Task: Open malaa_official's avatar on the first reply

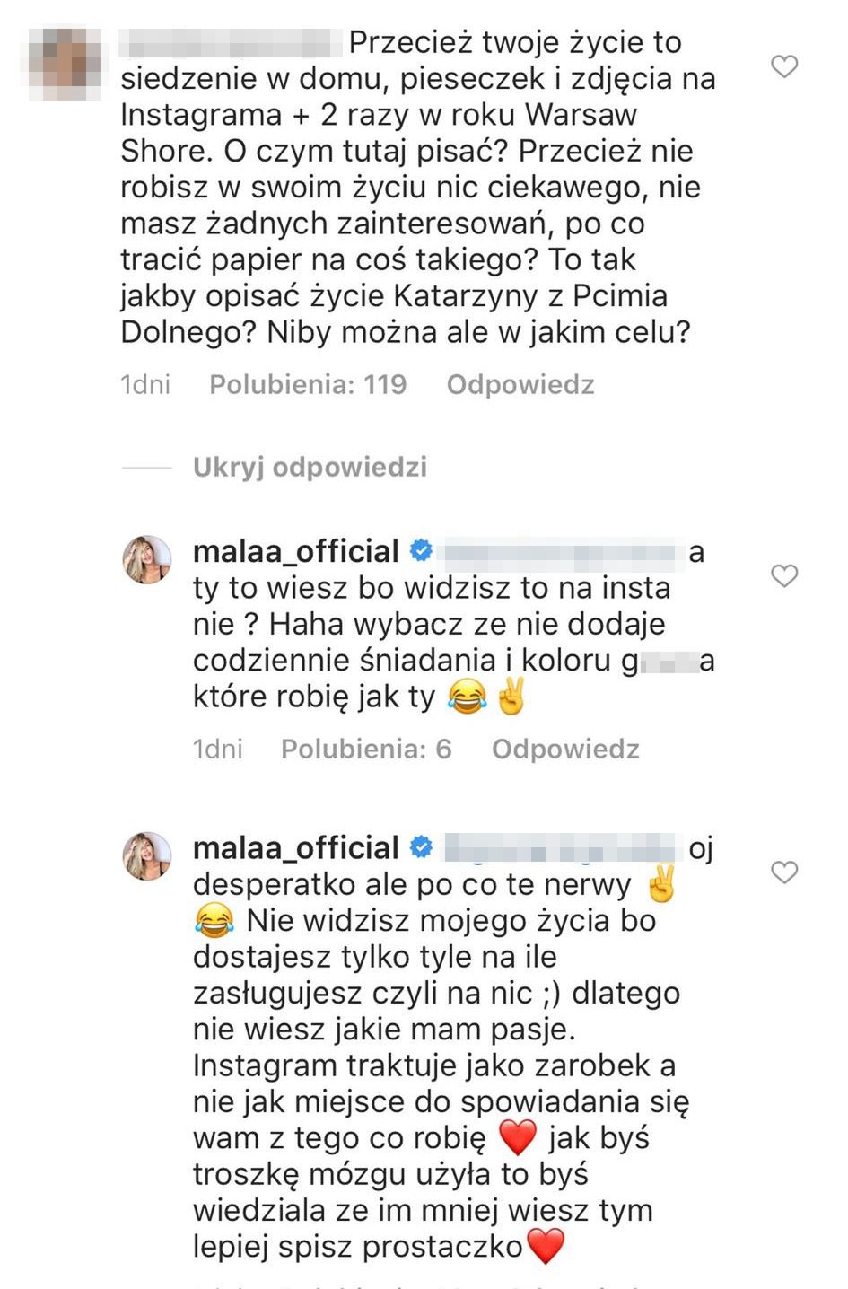Action: click(146, 560)
